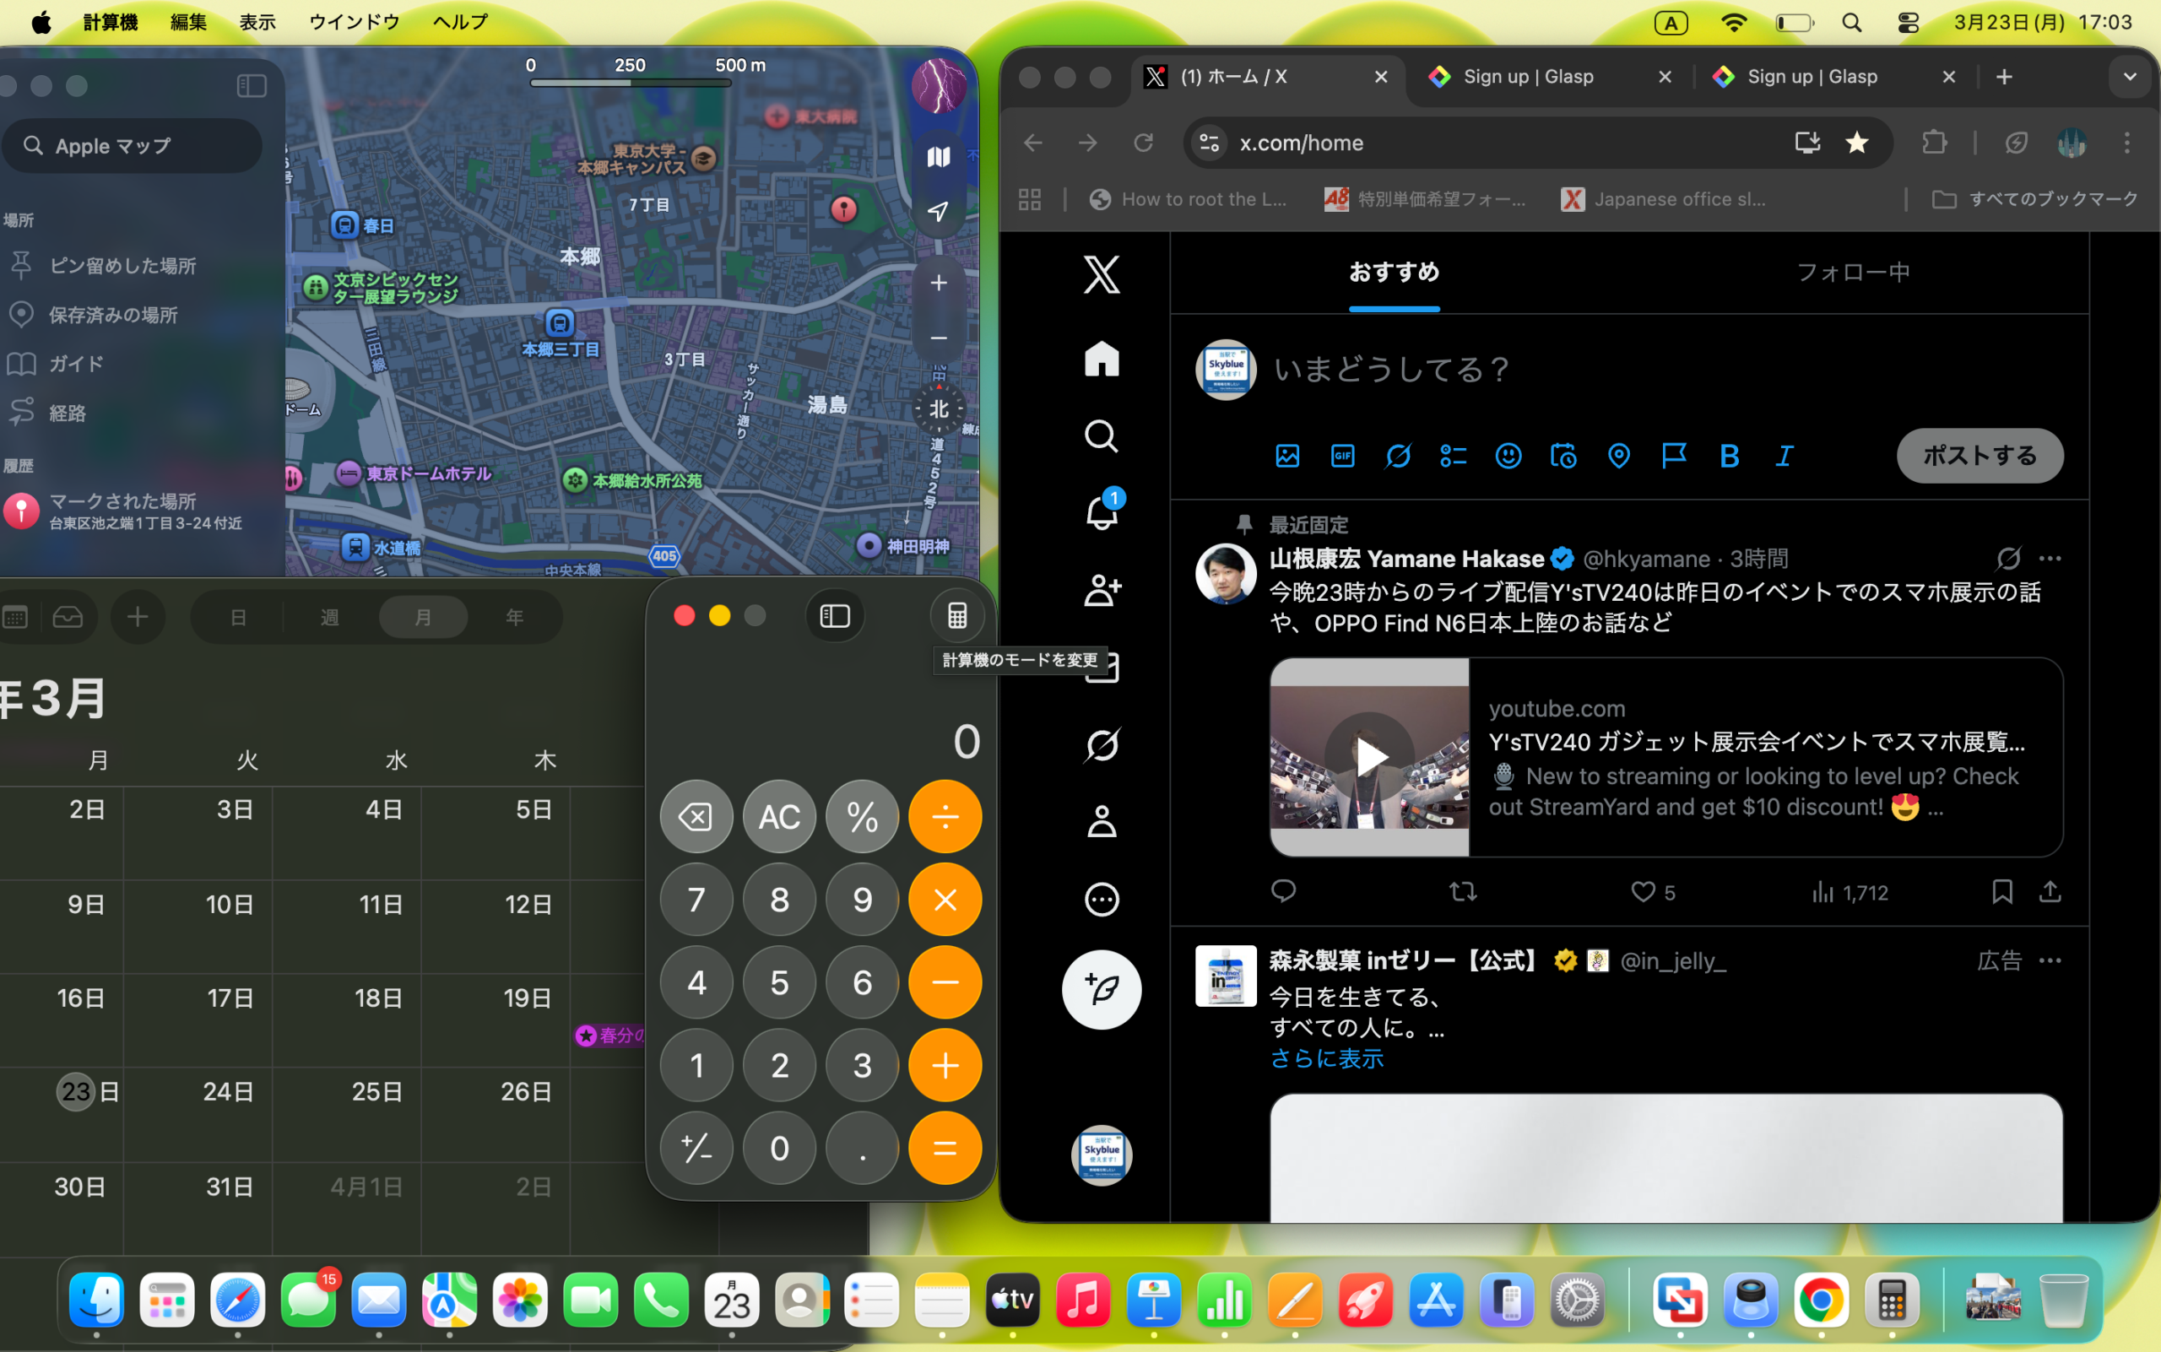Screen dimensions: 2161x1352
Task: Open more options on Yamane Hakase post
Action: tap(2050, 559)
